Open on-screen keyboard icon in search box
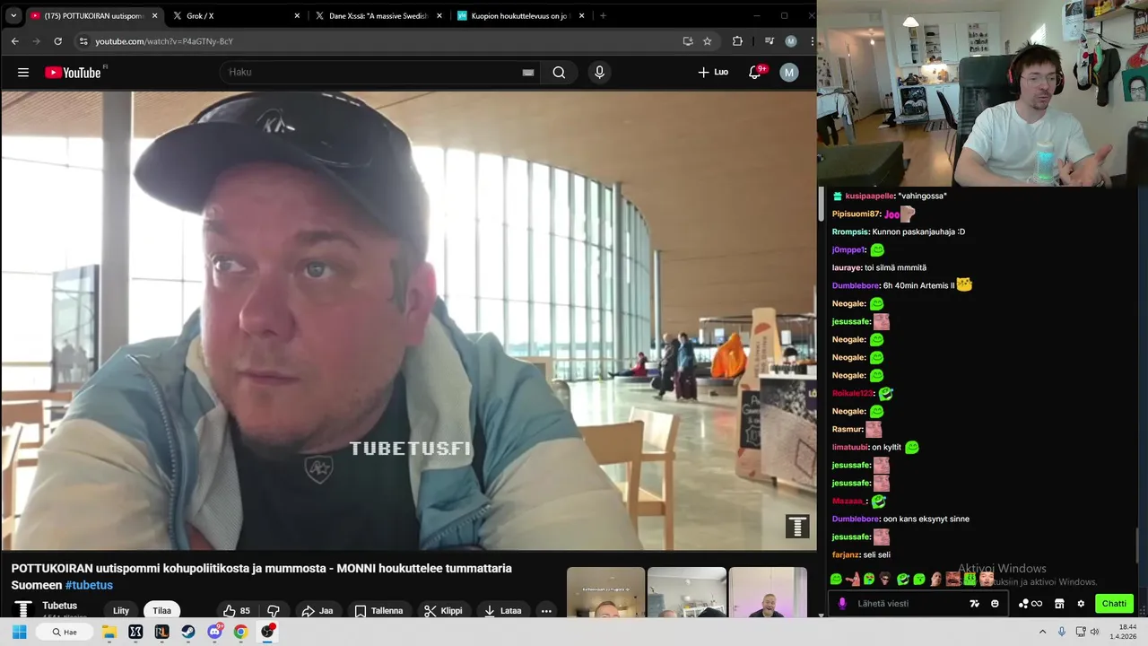This screenshot has height=646, width=1148. 528,73
